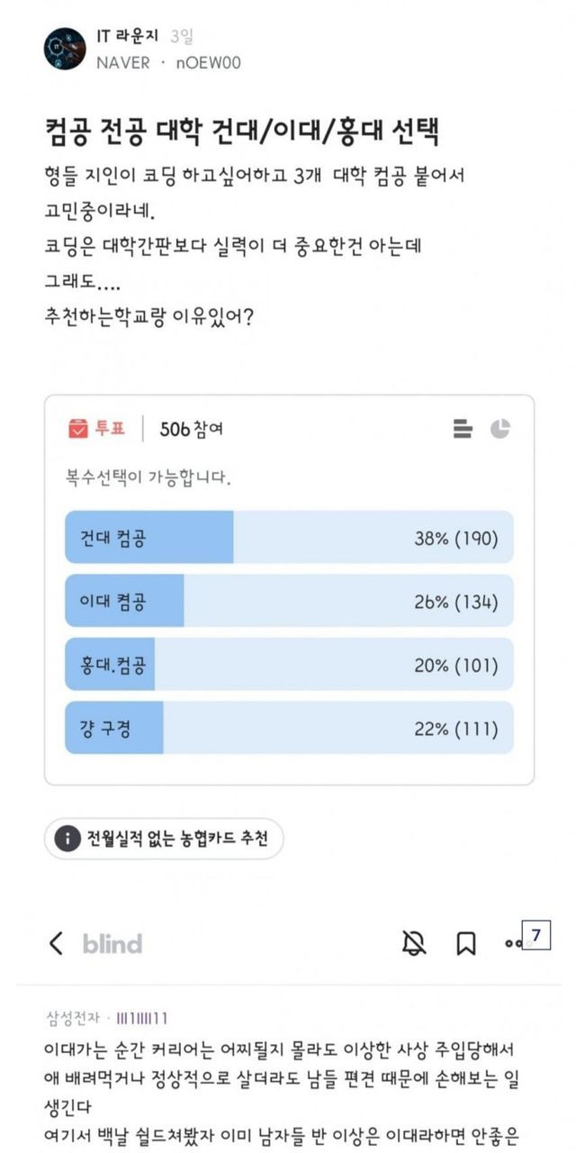This screenshot has width=576, height=1153.
Task: Choose the 홍대.컴공 poll option
Action: [289, 665]
